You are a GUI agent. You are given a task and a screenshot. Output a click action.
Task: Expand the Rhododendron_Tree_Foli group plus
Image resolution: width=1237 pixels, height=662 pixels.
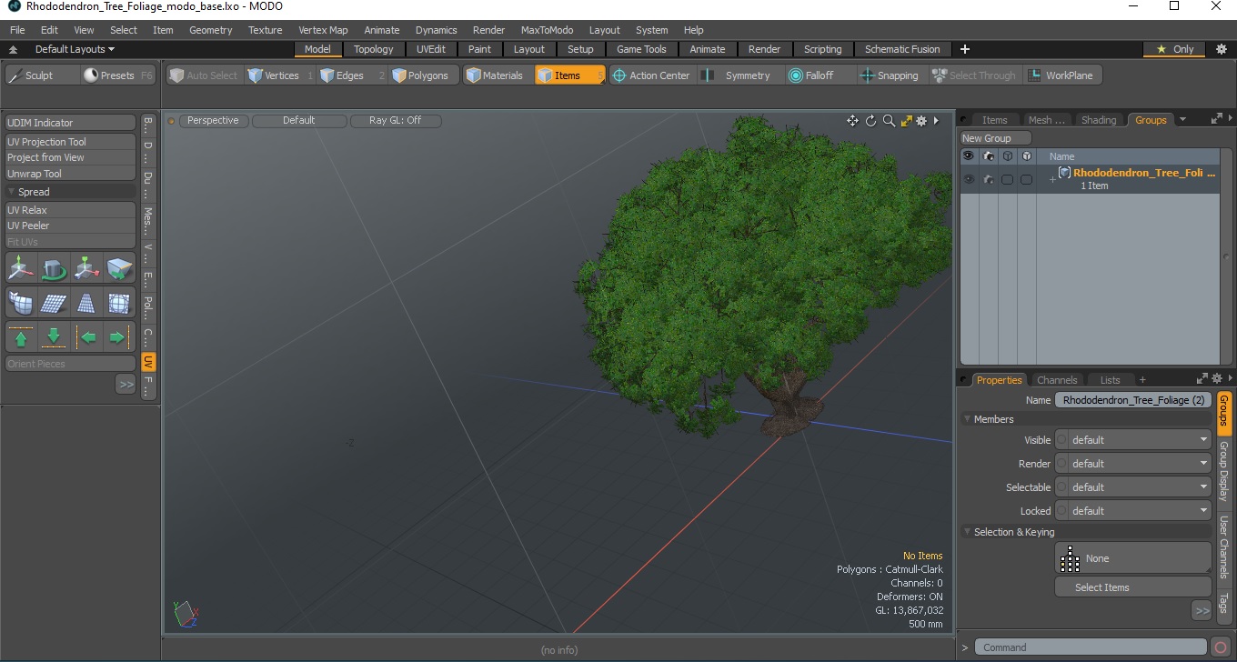pyautogui.click(x=1052, y=179)
